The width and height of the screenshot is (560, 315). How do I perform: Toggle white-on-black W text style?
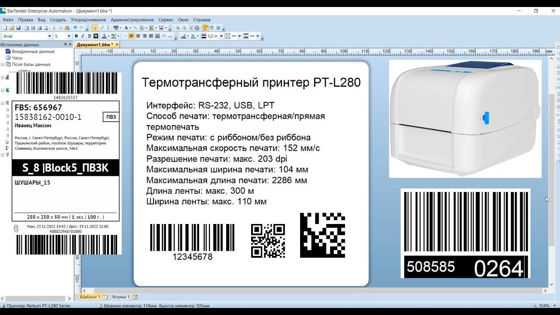point(96,36)
